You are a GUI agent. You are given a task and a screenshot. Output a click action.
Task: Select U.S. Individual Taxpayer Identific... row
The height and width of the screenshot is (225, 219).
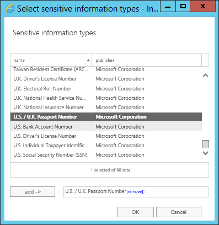click(106, 146)
